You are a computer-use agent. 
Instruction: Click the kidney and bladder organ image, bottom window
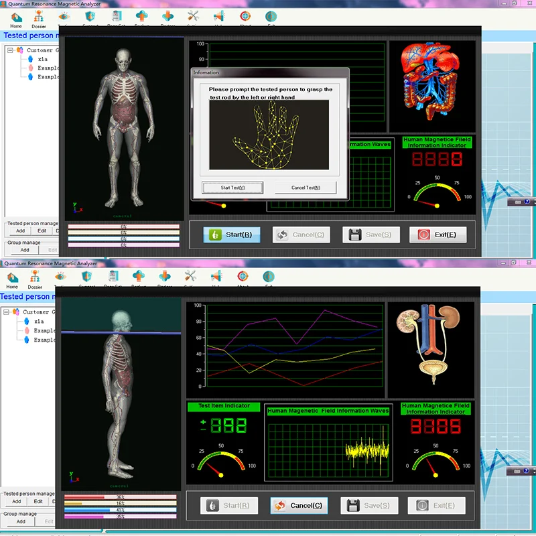click(427, 344)
